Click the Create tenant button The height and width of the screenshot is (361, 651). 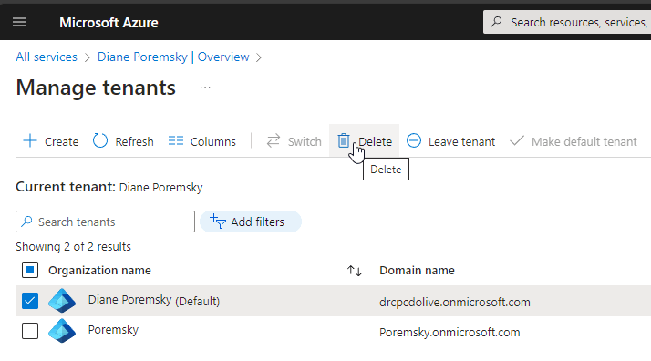coord(50,141)
